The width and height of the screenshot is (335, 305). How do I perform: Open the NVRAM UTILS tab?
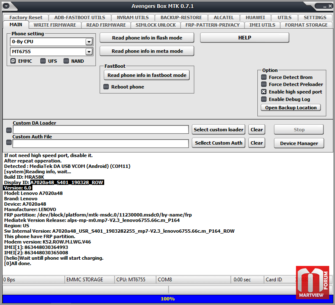pyautogui.click(x=133, y=17)
